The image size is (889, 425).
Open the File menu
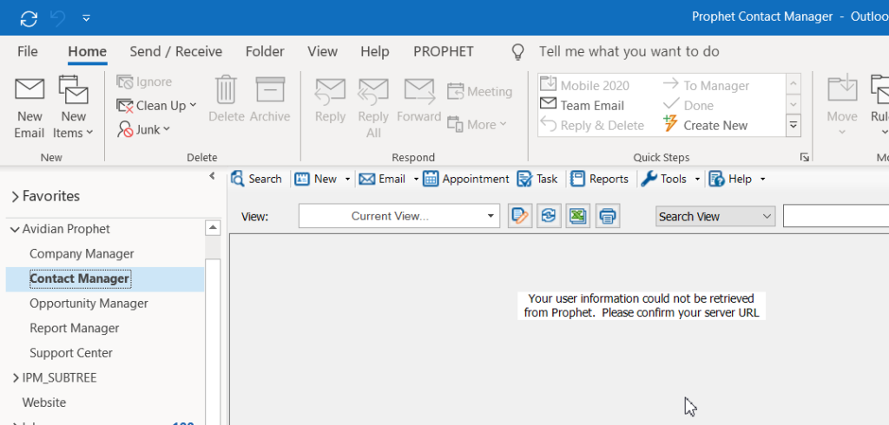click(27, 51)
